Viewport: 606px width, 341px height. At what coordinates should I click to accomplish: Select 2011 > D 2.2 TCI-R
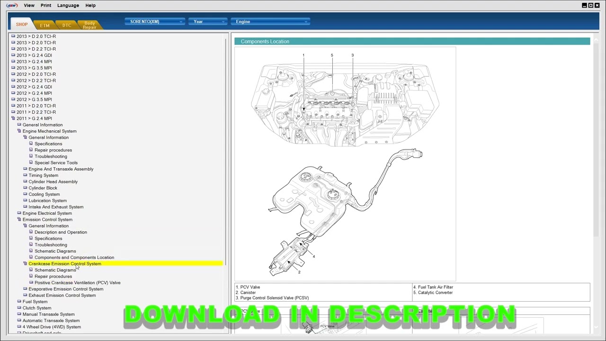click(x=36, y=112)
